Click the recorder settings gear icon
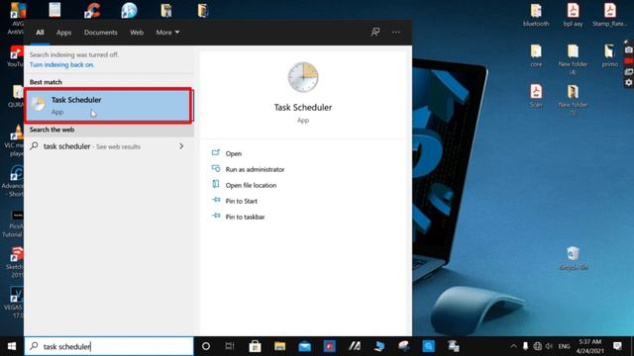 628,82
